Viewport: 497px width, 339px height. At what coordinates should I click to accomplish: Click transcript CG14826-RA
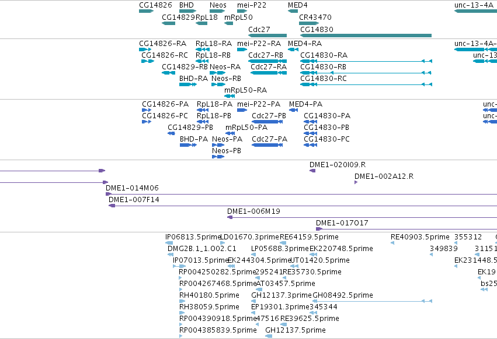[145, 50]
